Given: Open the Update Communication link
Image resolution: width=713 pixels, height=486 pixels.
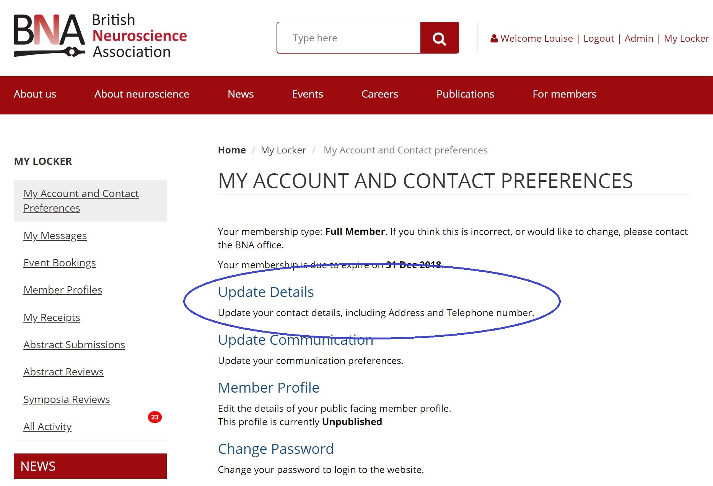Looking at the screenshot, I should [x=296, y=340].
